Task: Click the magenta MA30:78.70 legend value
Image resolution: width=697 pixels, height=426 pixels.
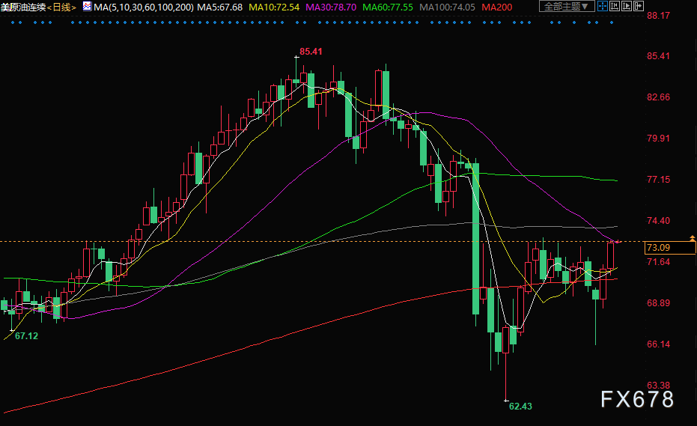Action: point(331,7)
